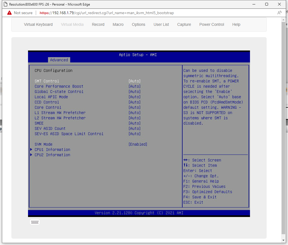288x245 pixels.
Task: Click 'F3: Optimized Defaults' help text
Action: pos(208,192)
